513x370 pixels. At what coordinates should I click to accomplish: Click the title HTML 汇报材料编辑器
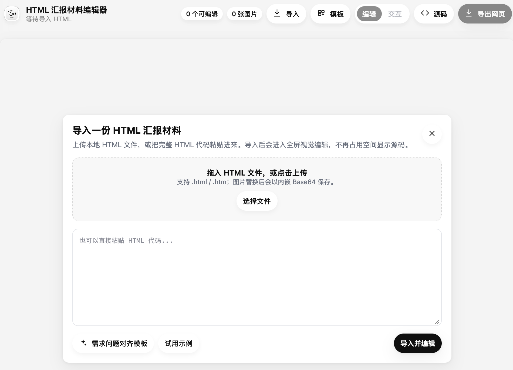[x=66, y=10]
